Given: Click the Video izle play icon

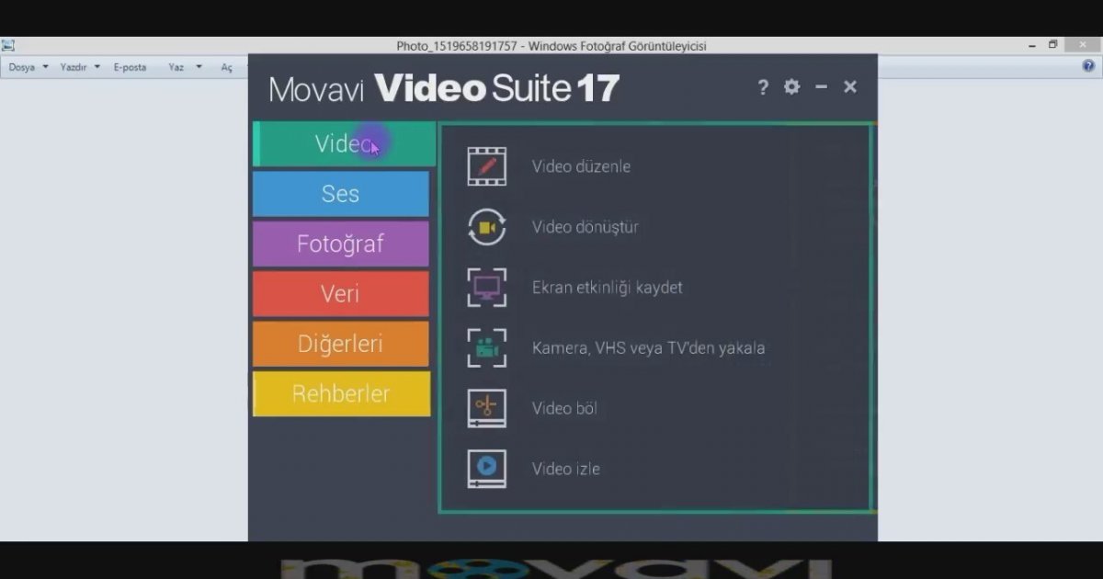Looking at the screenshot, I should (x=486, y=469).
